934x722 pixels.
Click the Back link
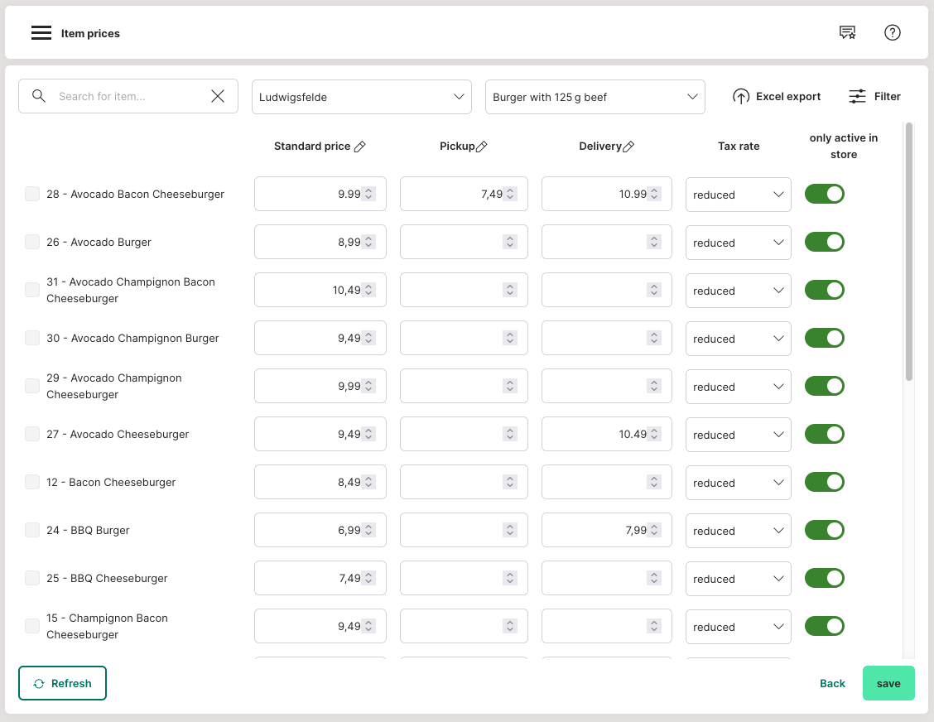click(832, 683)
